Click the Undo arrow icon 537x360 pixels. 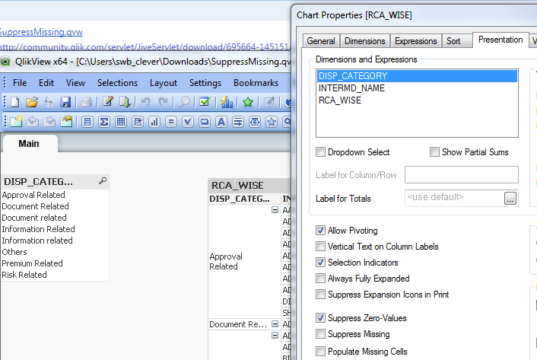click(x=145, y=102)
